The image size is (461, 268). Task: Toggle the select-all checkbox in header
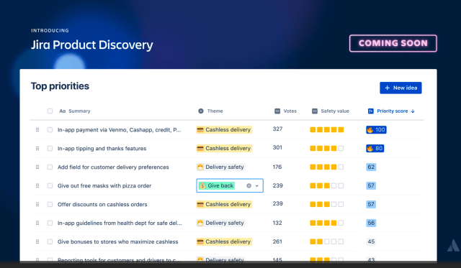coord(50,111)
